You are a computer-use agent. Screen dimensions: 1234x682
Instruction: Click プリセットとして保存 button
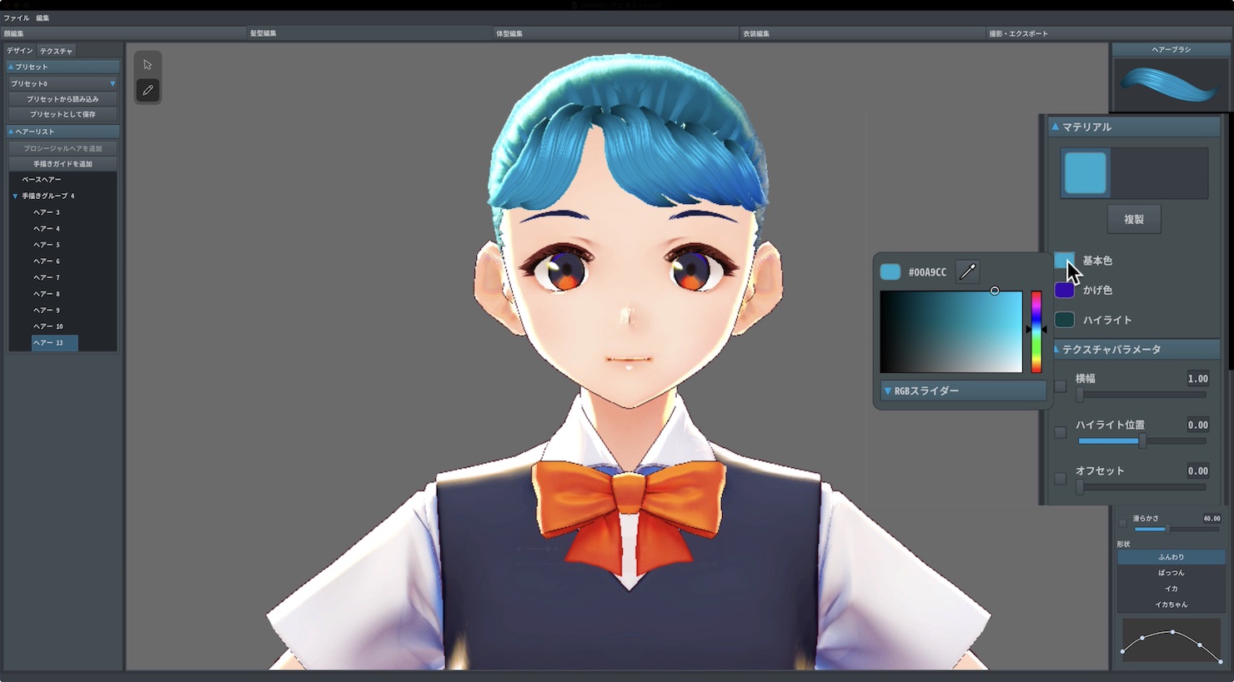coord(63,114)
